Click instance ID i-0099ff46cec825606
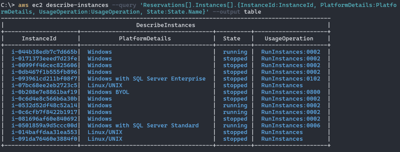This screenshot has height=152, width=400. coord(45,65)
